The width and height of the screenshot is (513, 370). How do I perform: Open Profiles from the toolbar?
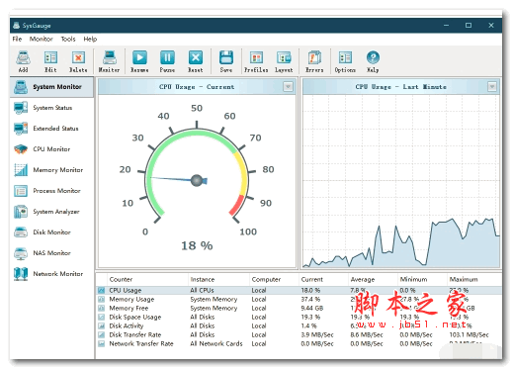[x=256, y=61]
